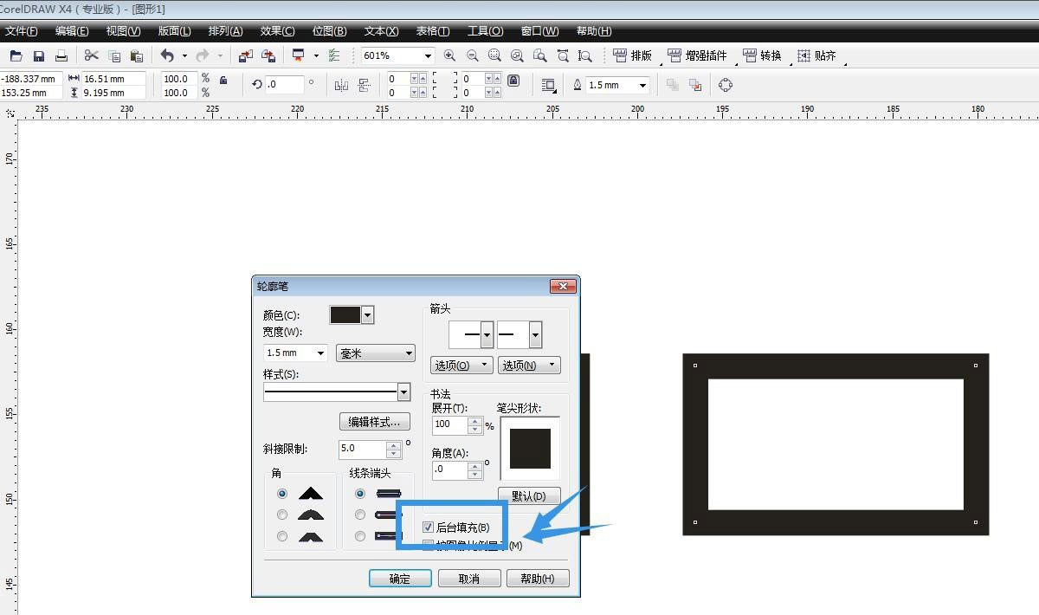1039x615 pixels.
Task: Click the Print icon in the toolbar
Action: tap(61, 56)
